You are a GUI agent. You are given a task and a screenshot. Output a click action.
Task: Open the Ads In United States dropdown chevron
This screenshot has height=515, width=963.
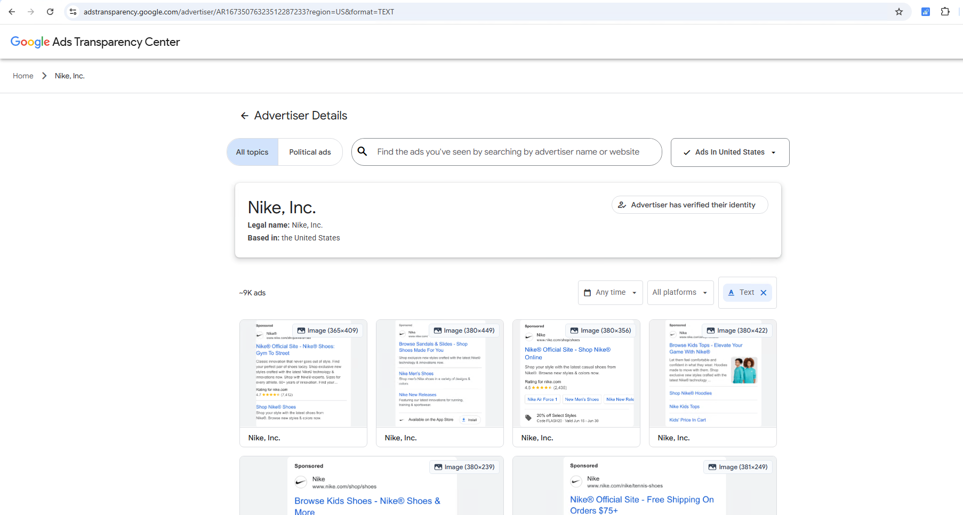click(773, 152)
